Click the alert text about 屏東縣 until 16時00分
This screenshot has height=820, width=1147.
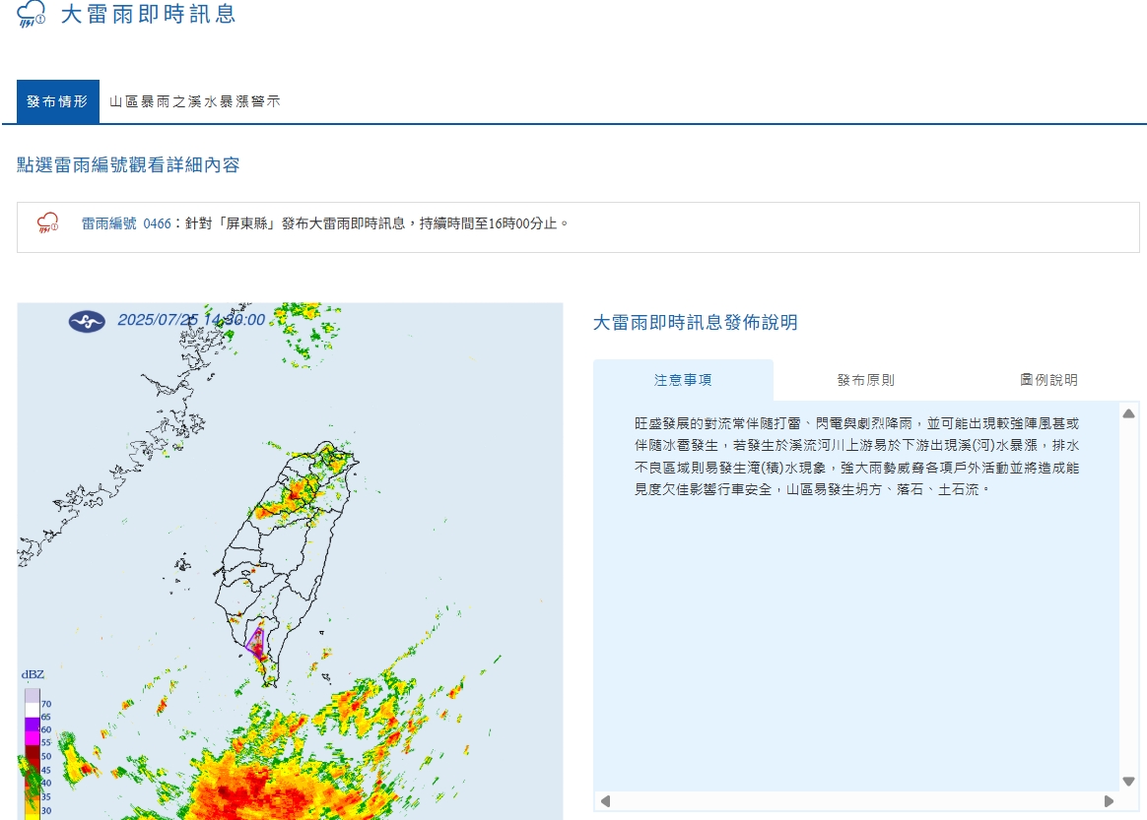coord(376,223)
